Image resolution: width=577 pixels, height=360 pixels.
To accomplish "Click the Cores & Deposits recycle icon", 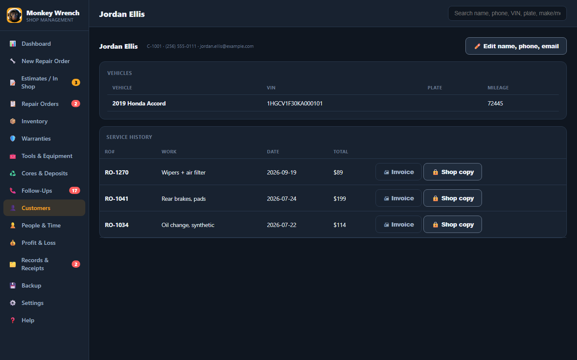I will [13, 173].
